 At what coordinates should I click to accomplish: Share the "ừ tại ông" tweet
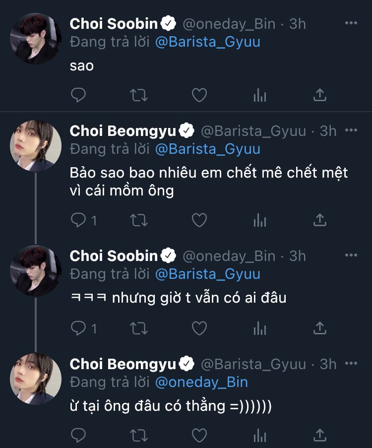tap(320, 436)
